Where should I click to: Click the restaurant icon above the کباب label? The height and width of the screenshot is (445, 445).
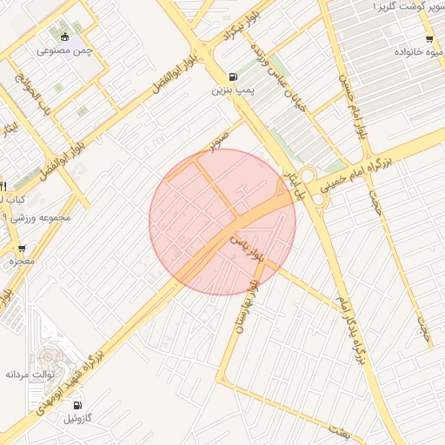3,186
